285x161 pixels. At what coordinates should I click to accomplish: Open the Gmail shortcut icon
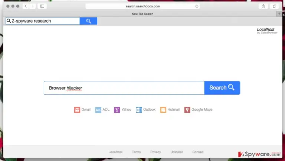pyautogui.click(x=77, y=110)
